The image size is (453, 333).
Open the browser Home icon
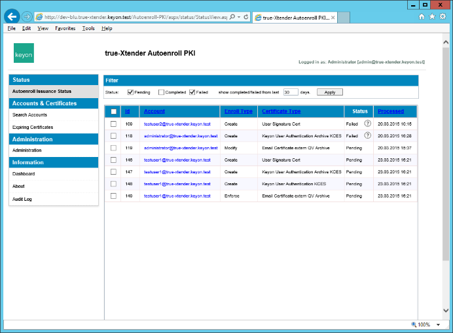(422, 16)
